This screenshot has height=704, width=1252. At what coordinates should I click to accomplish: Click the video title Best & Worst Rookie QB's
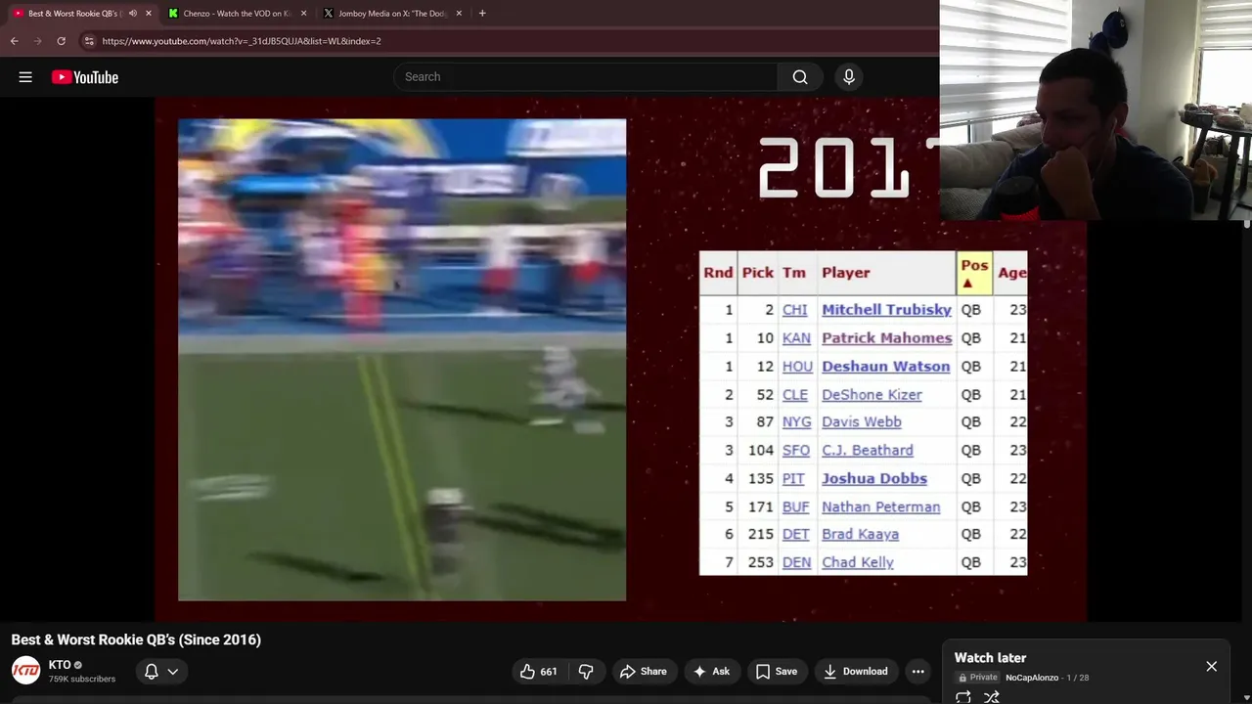click(136, 639)
